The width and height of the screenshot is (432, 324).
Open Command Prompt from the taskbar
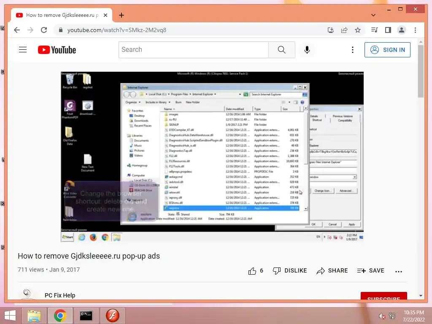click(x=86, y=316)
